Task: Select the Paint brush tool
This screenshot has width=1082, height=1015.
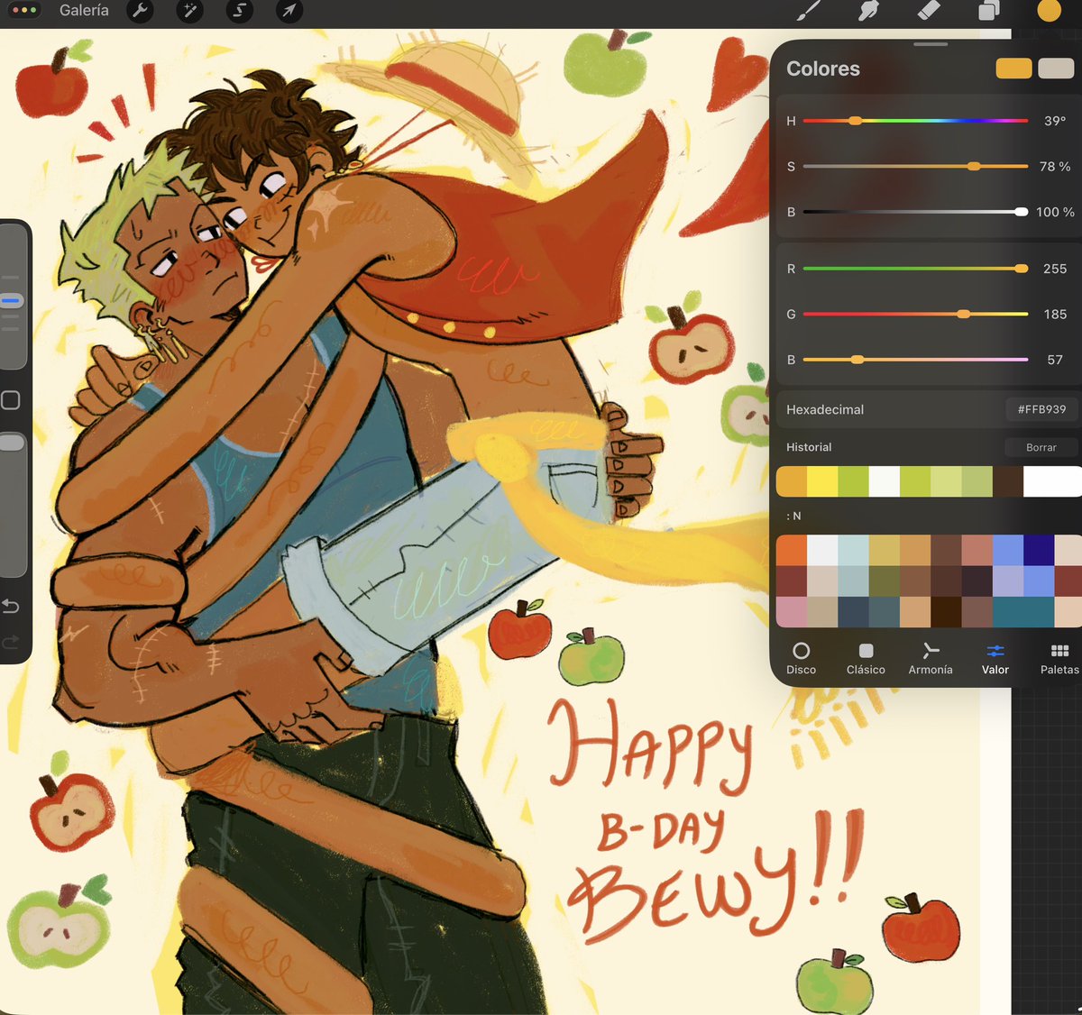Action: [809, 11]
